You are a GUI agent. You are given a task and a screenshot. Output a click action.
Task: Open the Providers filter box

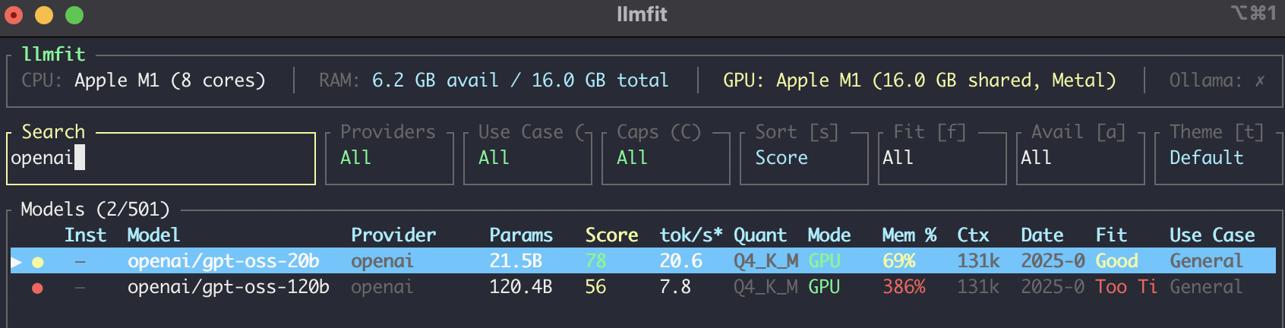point(389,158)
